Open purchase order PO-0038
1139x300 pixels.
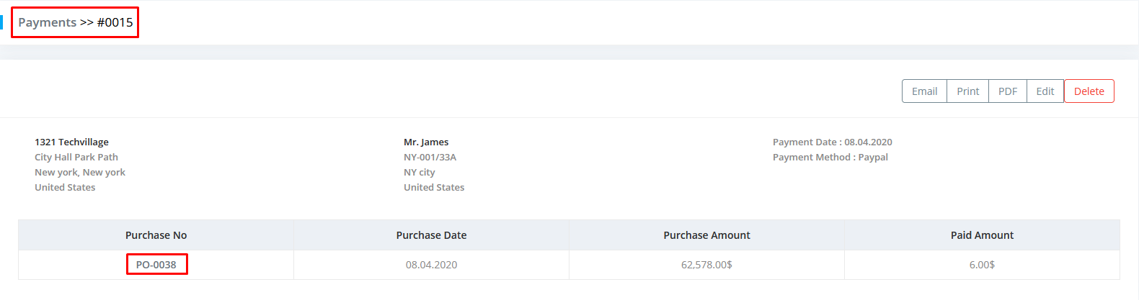[156, 265]
